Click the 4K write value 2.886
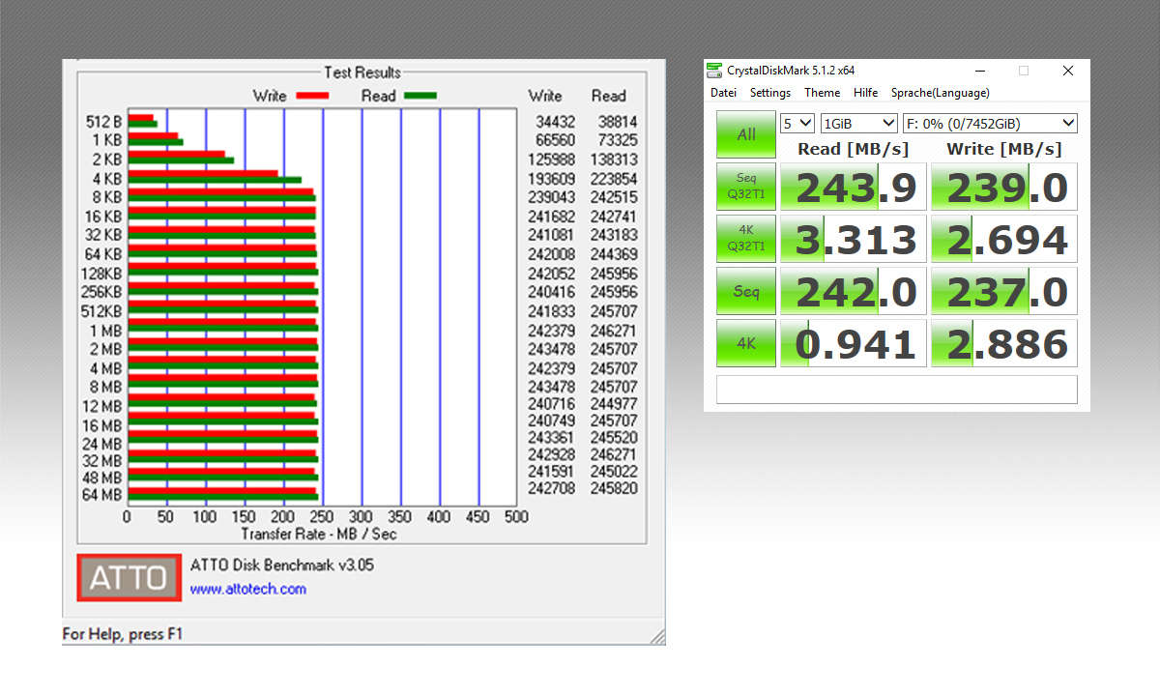The image size is (1160, 696). coord(1004,343)
